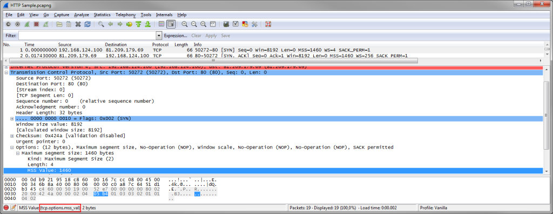
Task: Click the Expression... button
Action: (176, 36)
